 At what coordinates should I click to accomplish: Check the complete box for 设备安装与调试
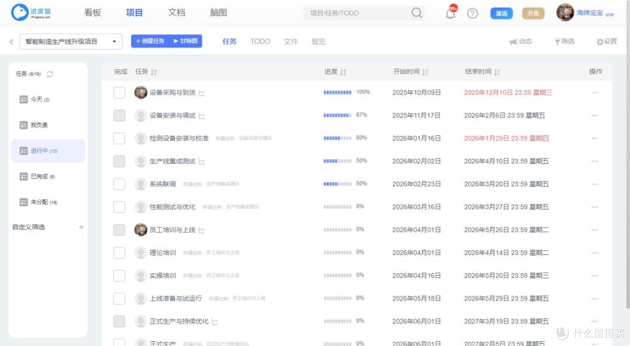tap(119, 116)
